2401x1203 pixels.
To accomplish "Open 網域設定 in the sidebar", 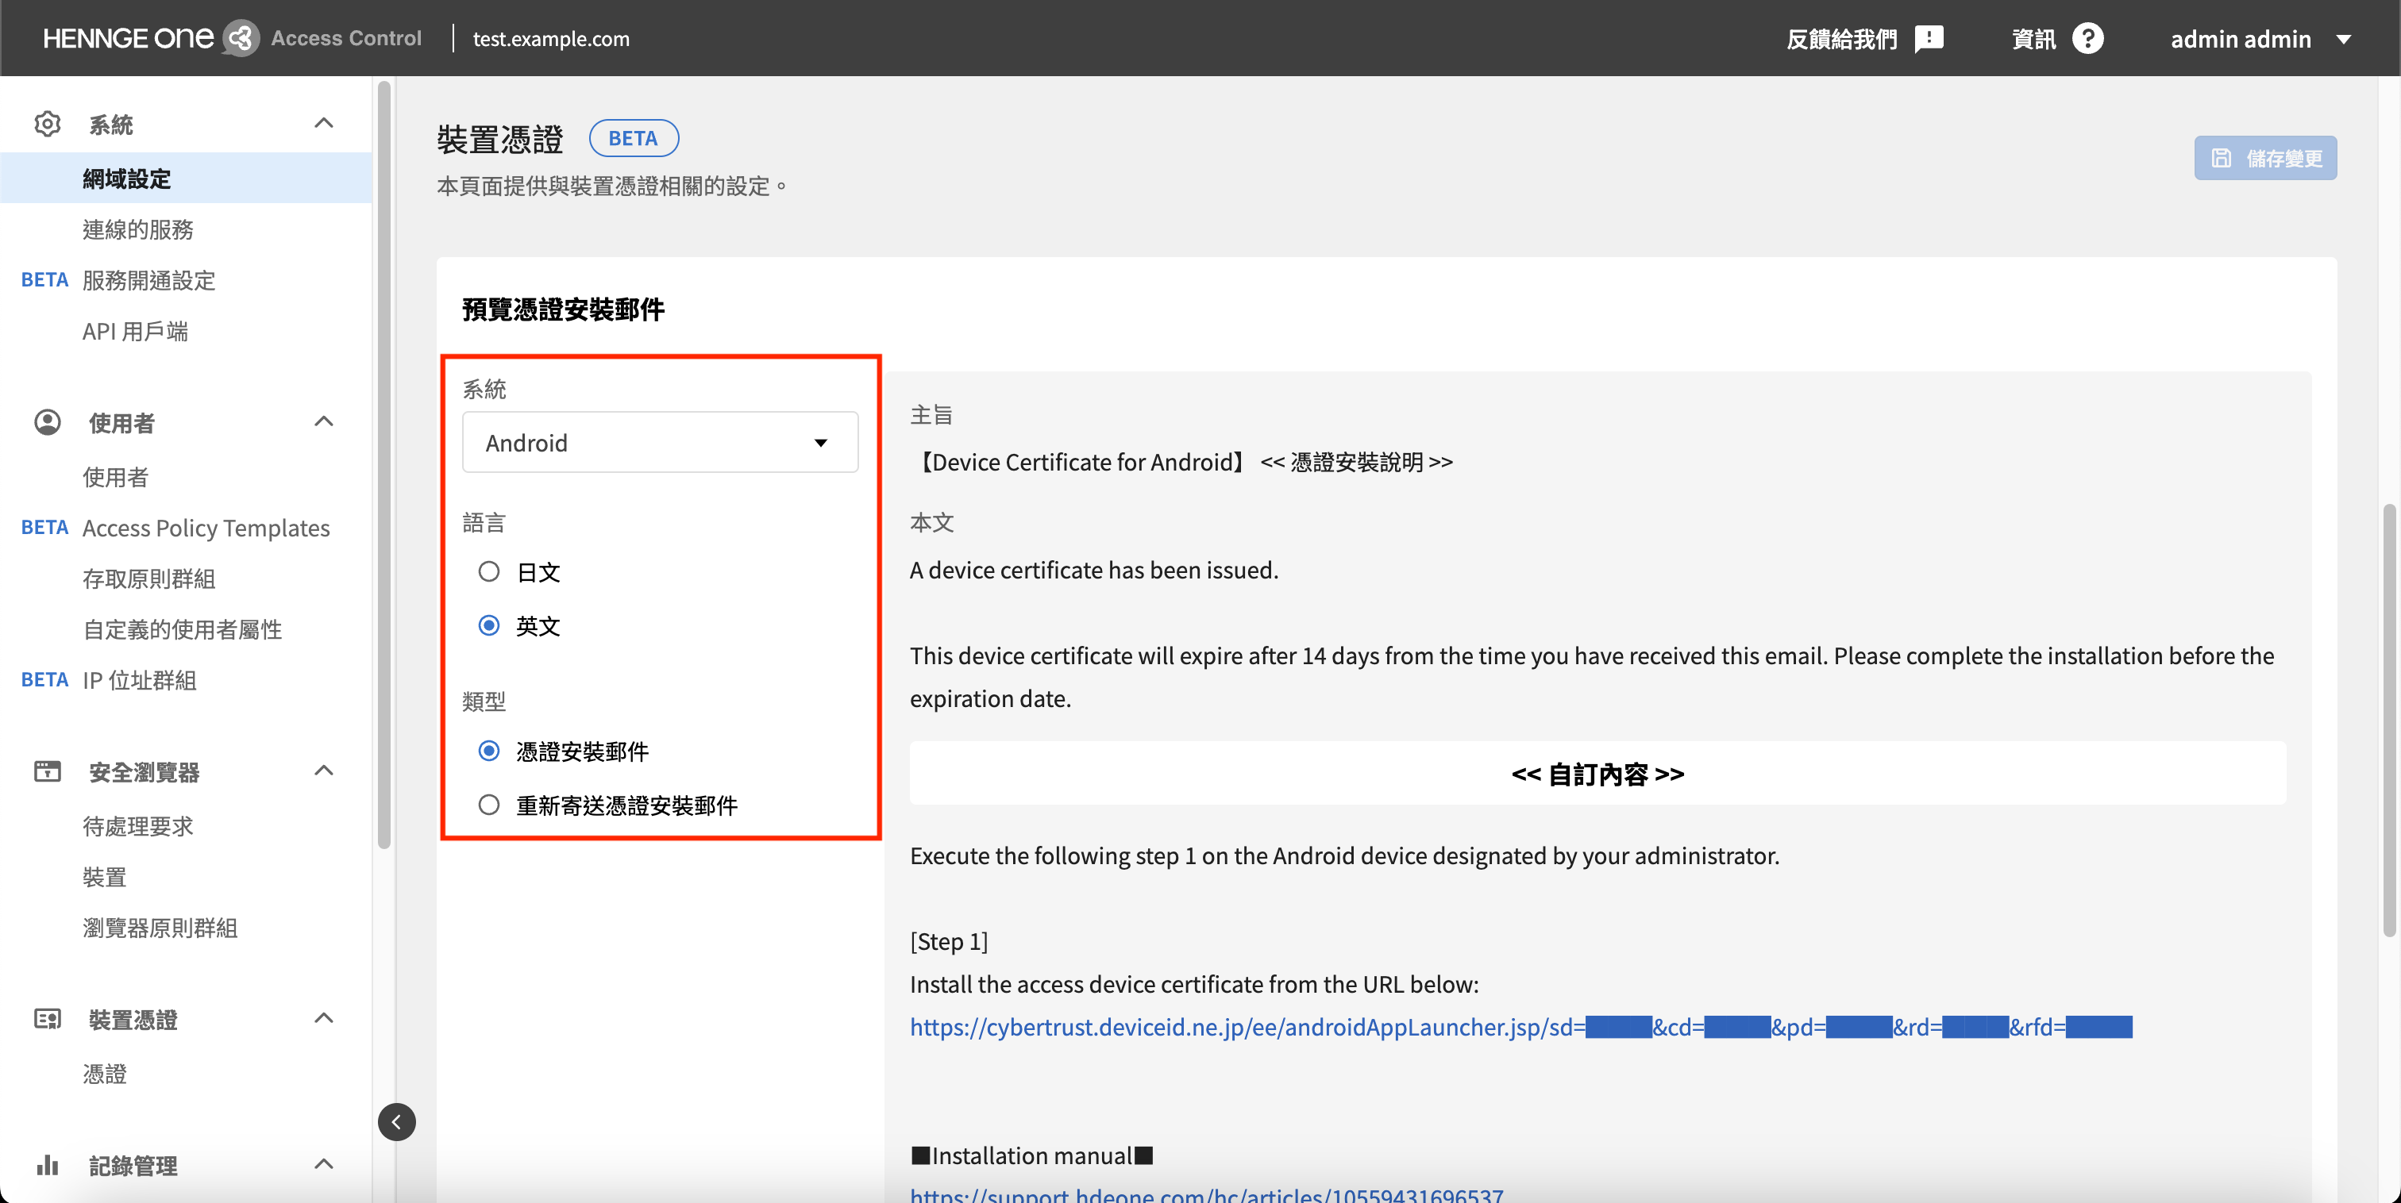I will point(187,178).
